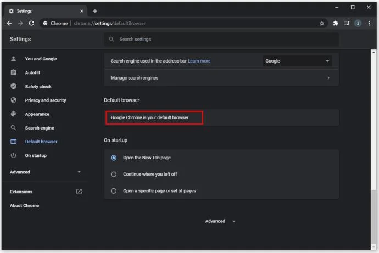The width and height of the screenshot is (379, 253).
Task: Click the Chrome site info icon in address bar
Action: point(45,23)
